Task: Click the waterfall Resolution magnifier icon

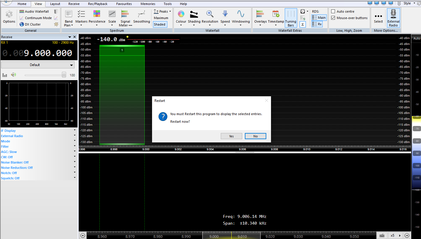Action: pos(210,14)
